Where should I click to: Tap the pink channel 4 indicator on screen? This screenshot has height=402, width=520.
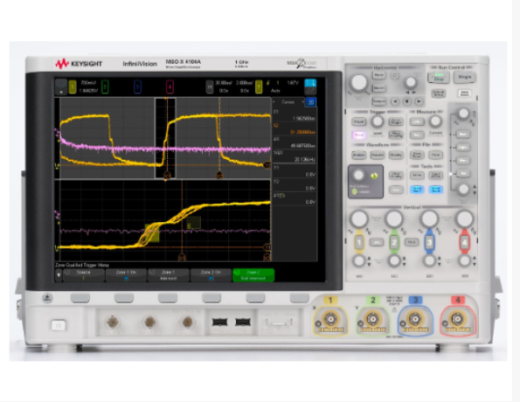170,87
